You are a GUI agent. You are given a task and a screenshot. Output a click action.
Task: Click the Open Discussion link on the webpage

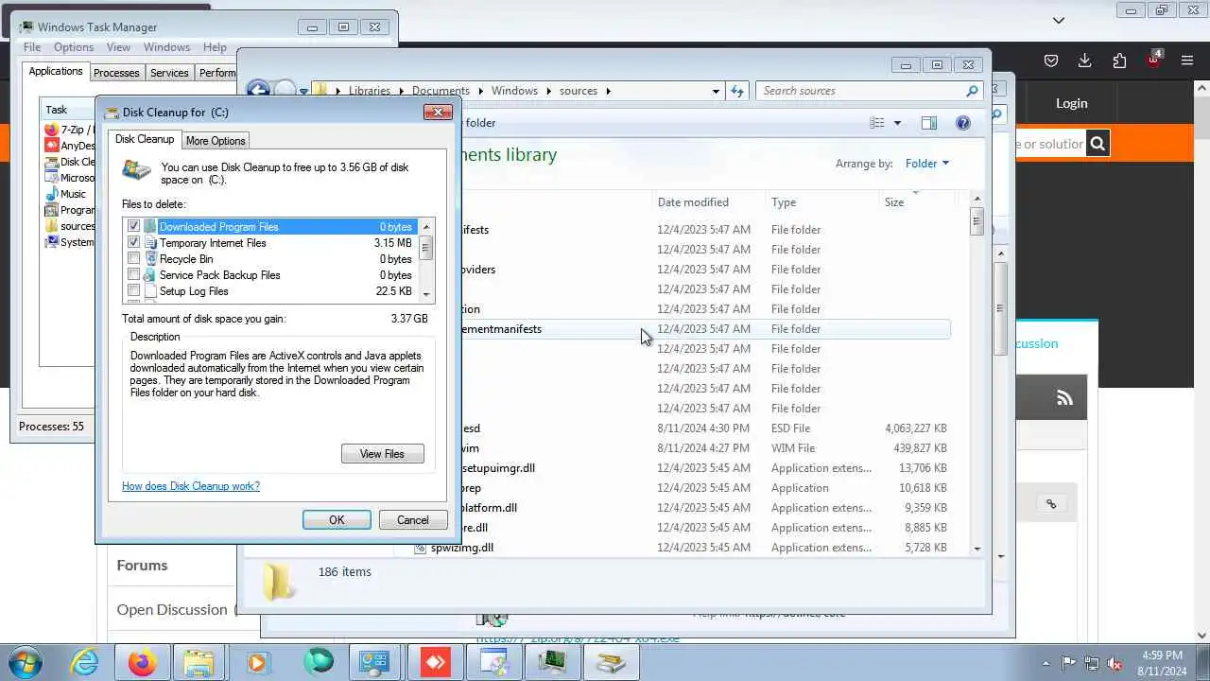click(172, 610)
